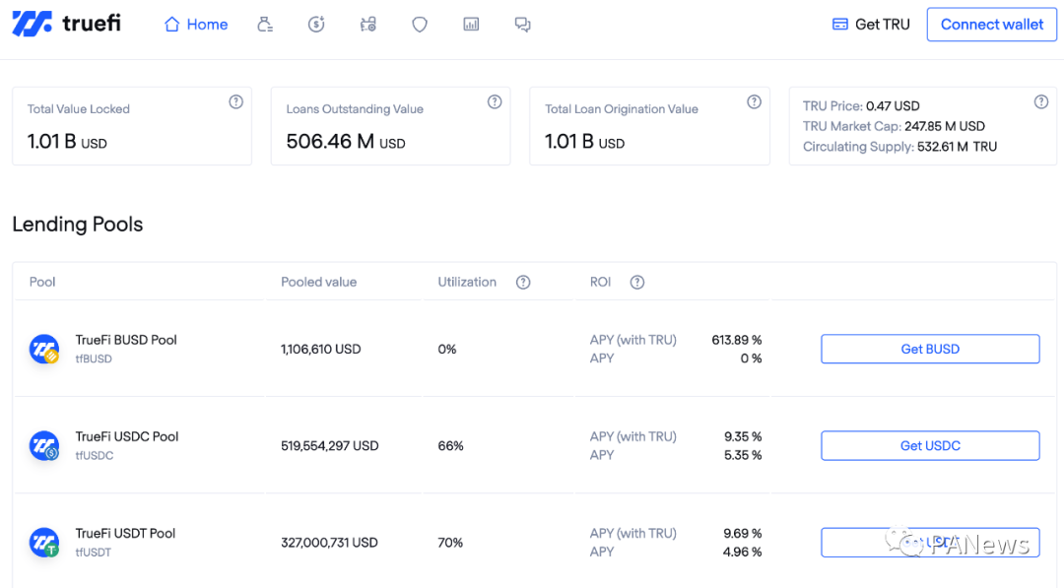Click Total Loan Origination Value help icon

click(x=754, y=101)
